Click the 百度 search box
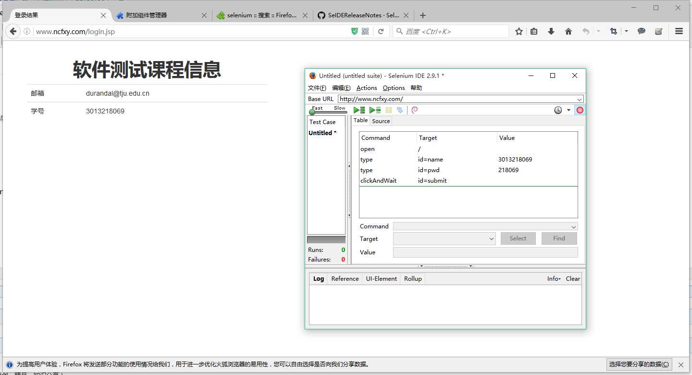 click(451, 31)
